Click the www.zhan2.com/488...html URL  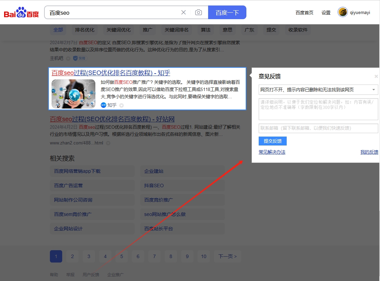pyautogui.click(x=77, y=143)
